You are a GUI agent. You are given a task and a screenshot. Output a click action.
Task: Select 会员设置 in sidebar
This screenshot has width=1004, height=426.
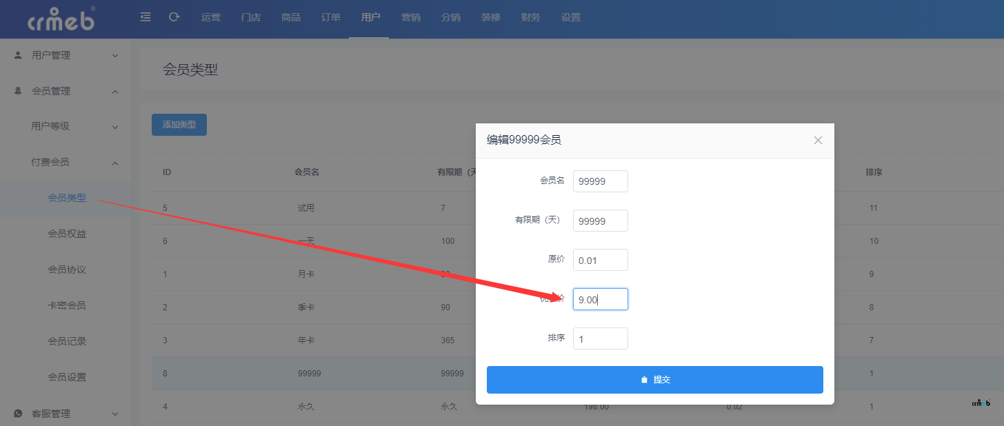67,377
